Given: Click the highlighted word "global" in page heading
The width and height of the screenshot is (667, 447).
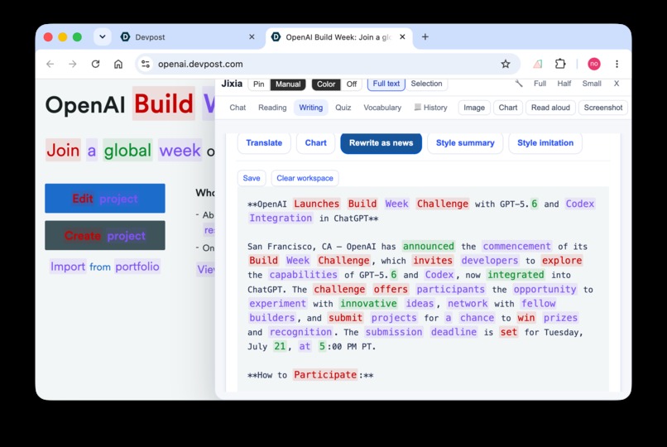Looking at the screenshot, I should pos(127,150).
